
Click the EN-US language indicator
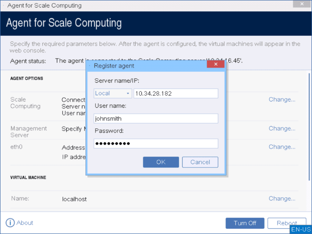point(300,229)
